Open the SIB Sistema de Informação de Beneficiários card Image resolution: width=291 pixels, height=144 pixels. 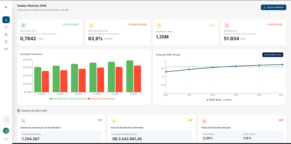pyautogui.click(x=61, y=129)
